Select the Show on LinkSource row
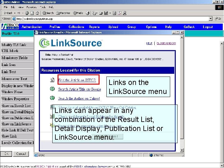 click(x=17, y=124)
